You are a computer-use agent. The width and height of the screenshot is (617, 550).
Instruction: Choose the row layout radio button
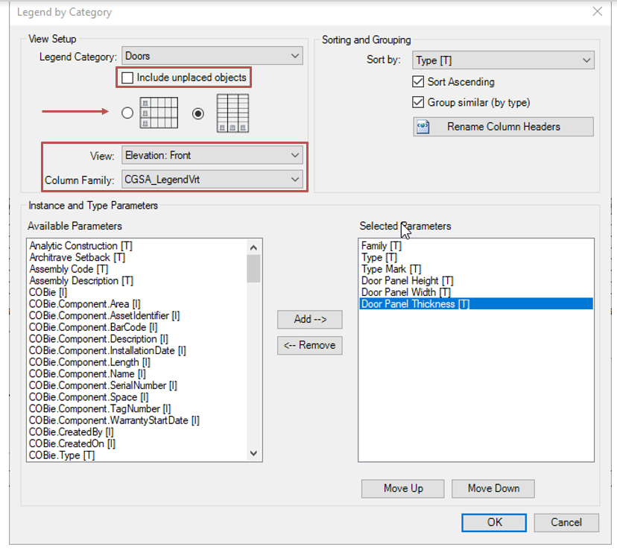(x=127, y=113)
